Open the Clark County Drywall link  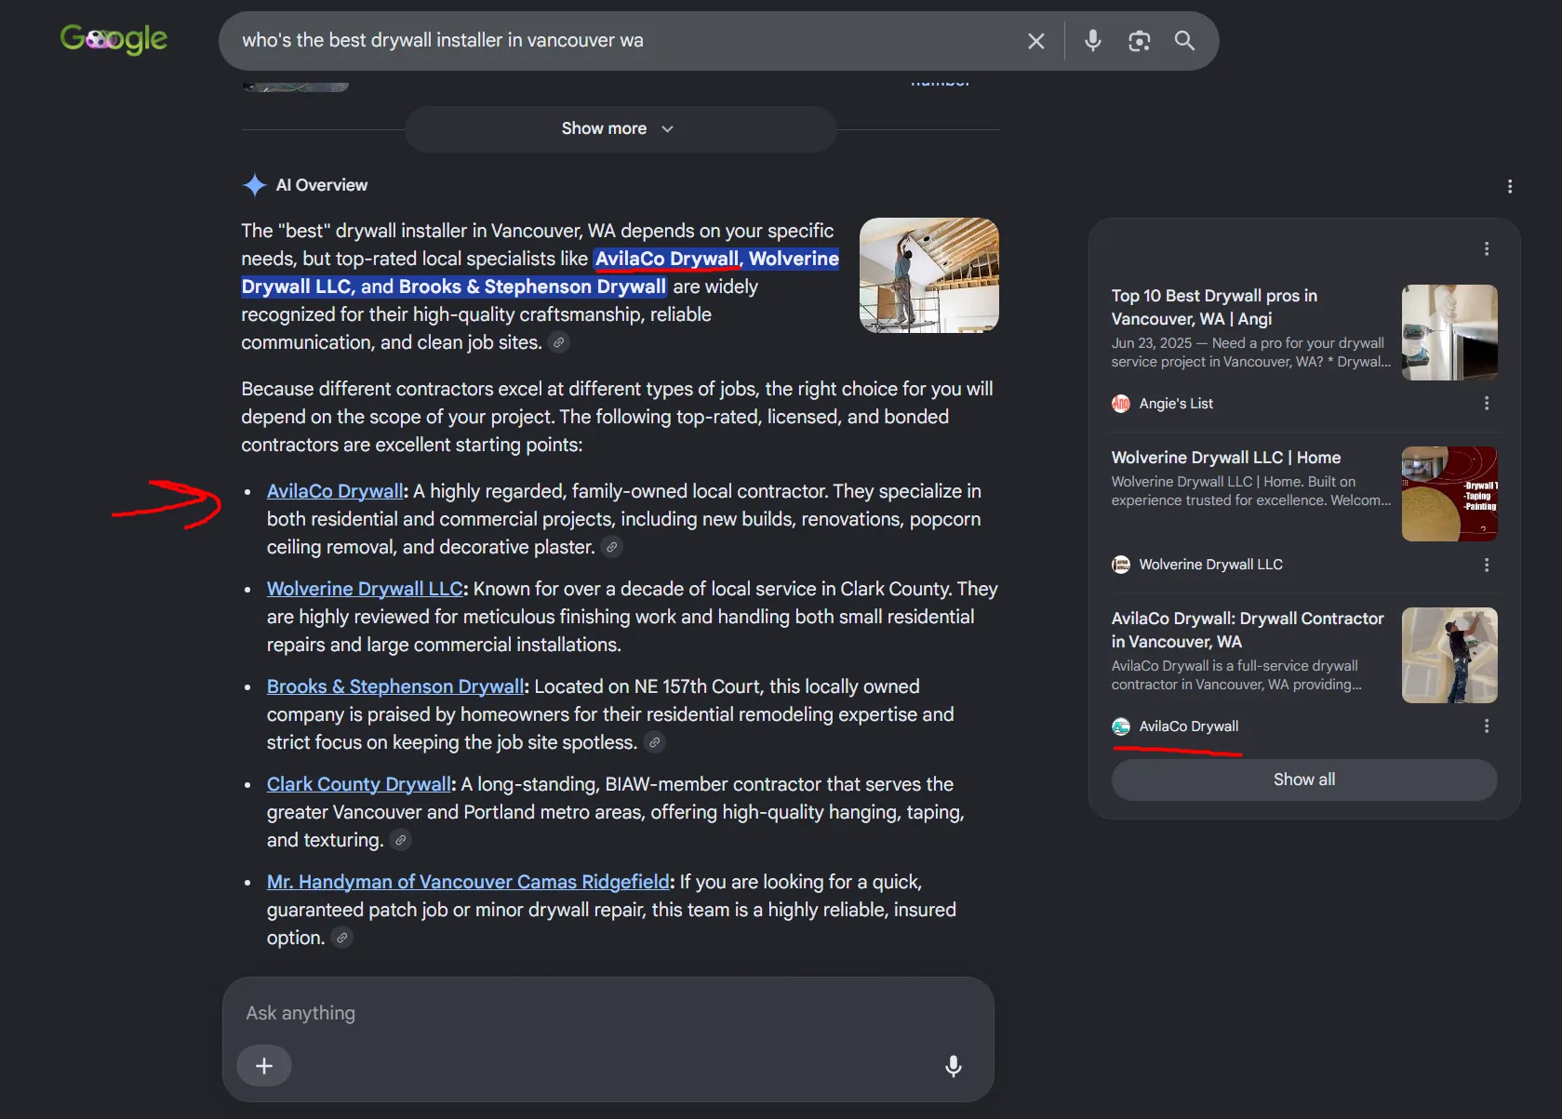pos(359,784)
